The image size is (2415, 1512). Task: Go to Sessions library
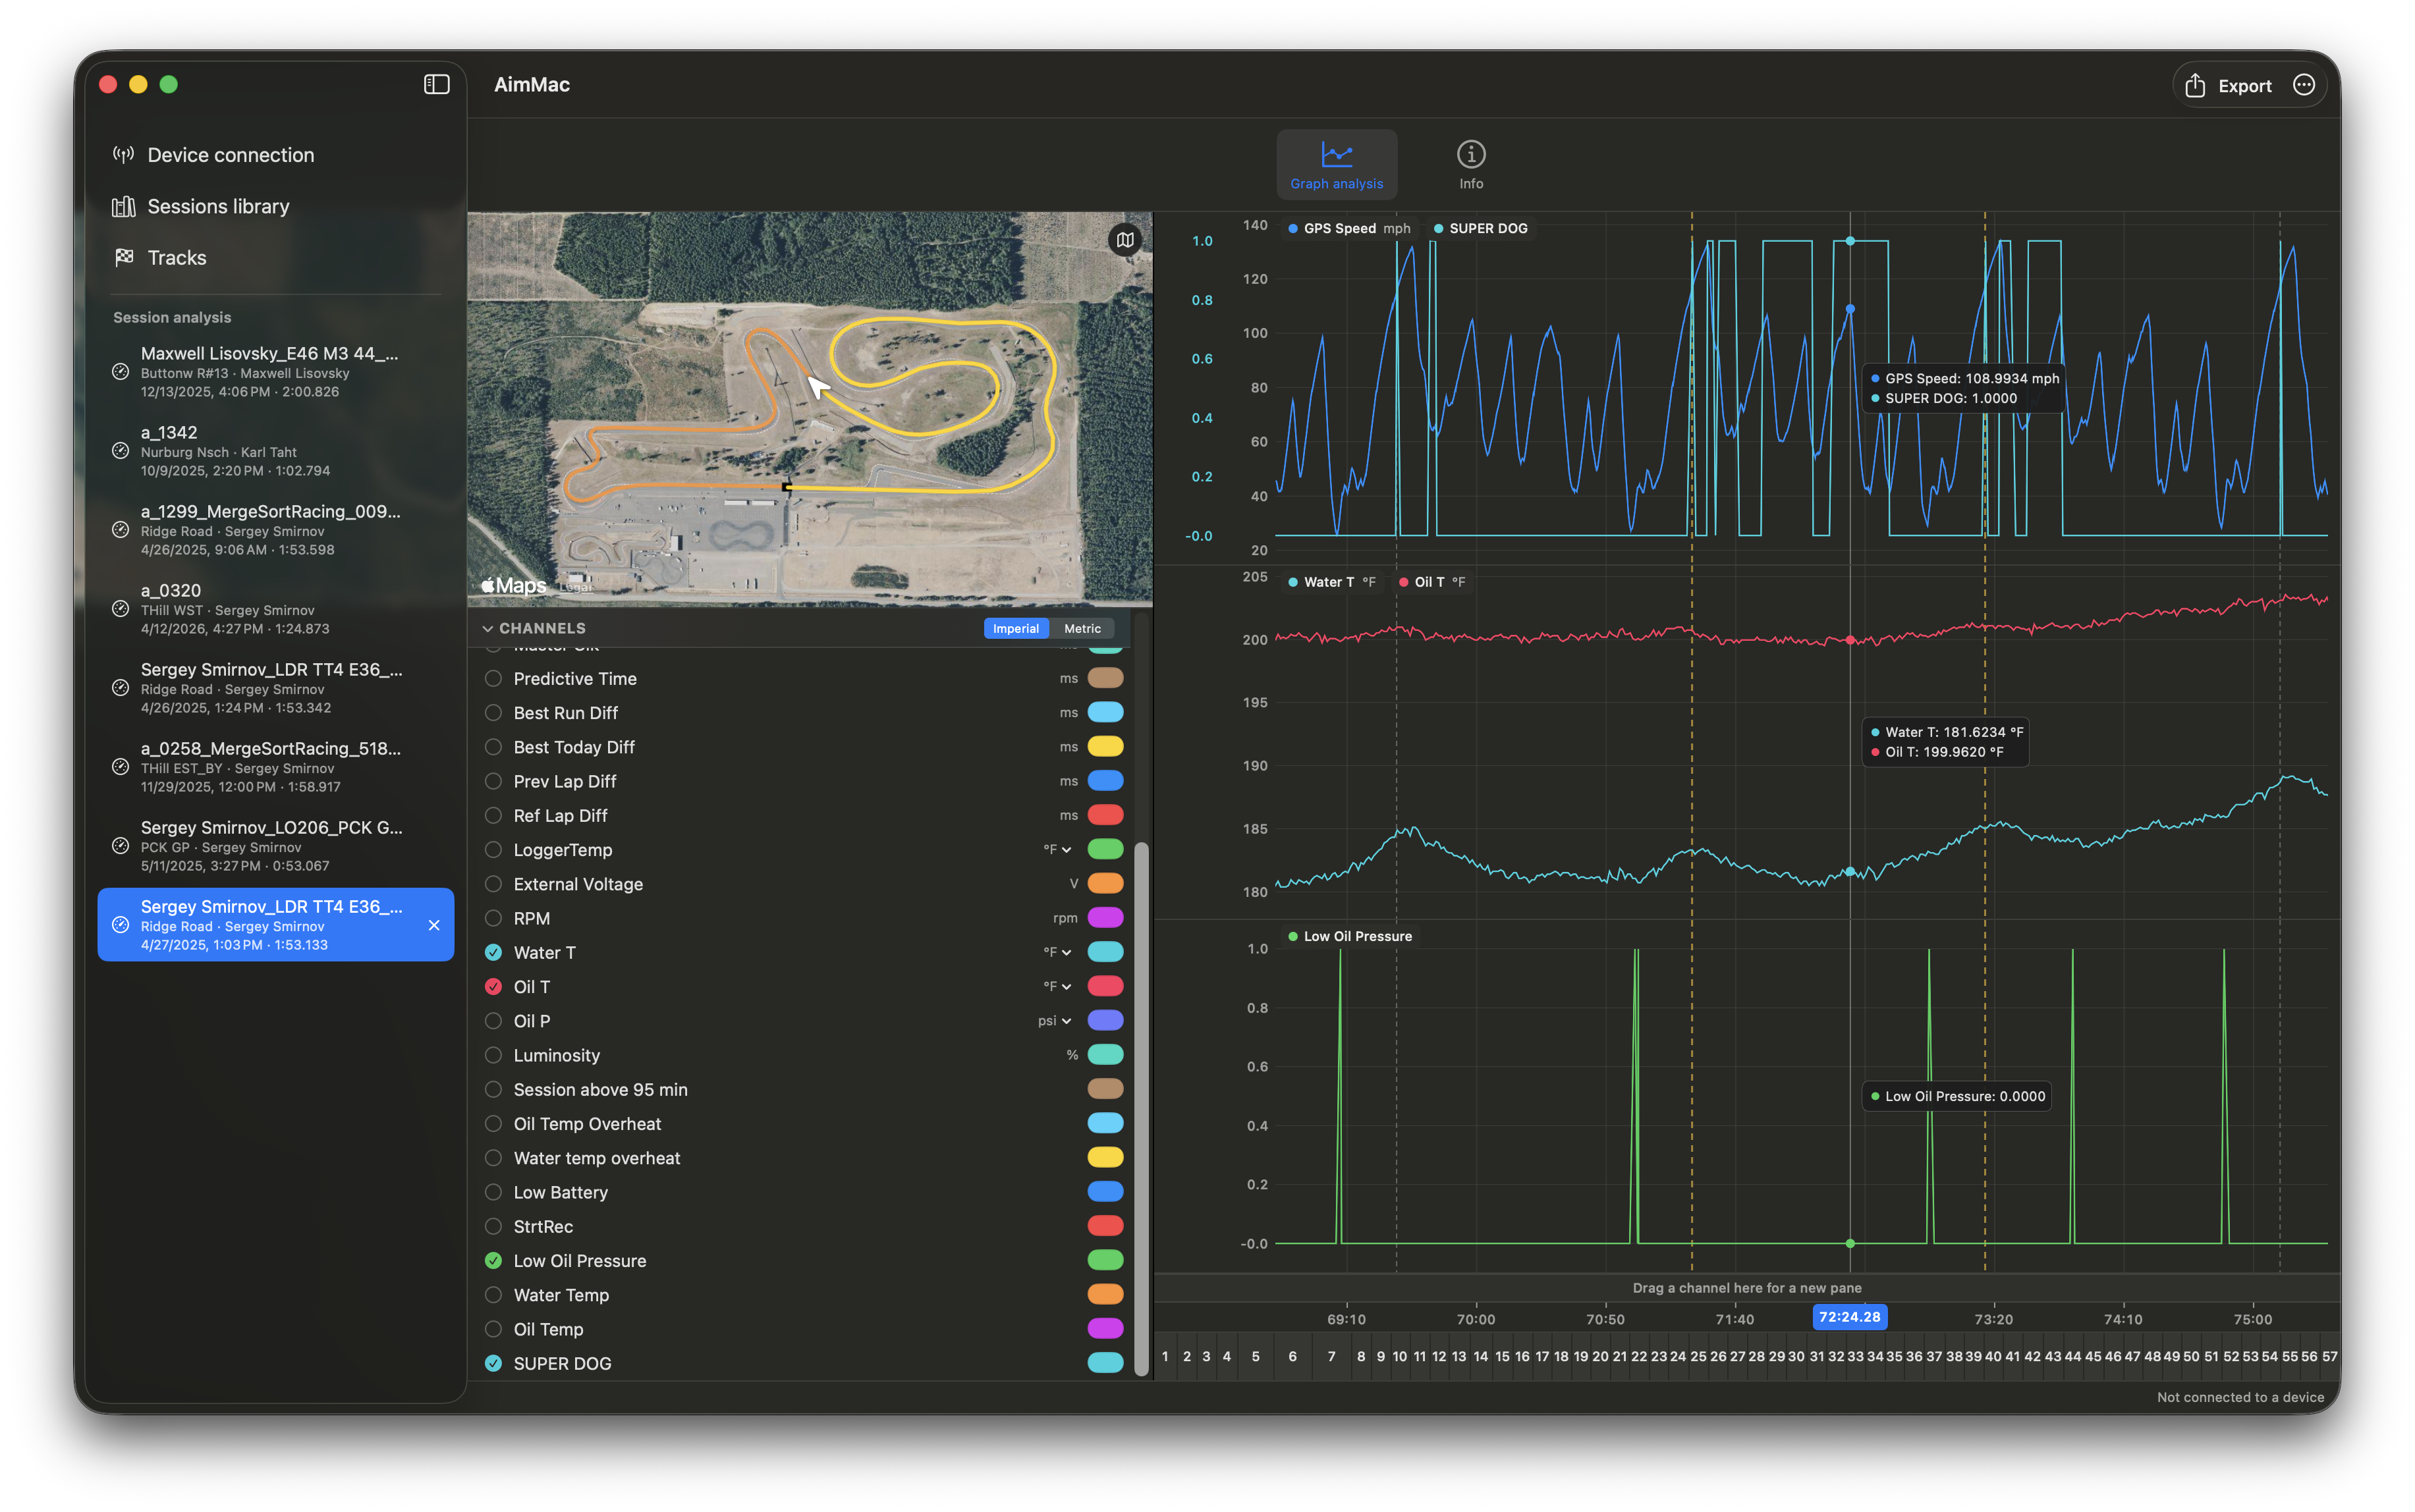tap(276, 206)
